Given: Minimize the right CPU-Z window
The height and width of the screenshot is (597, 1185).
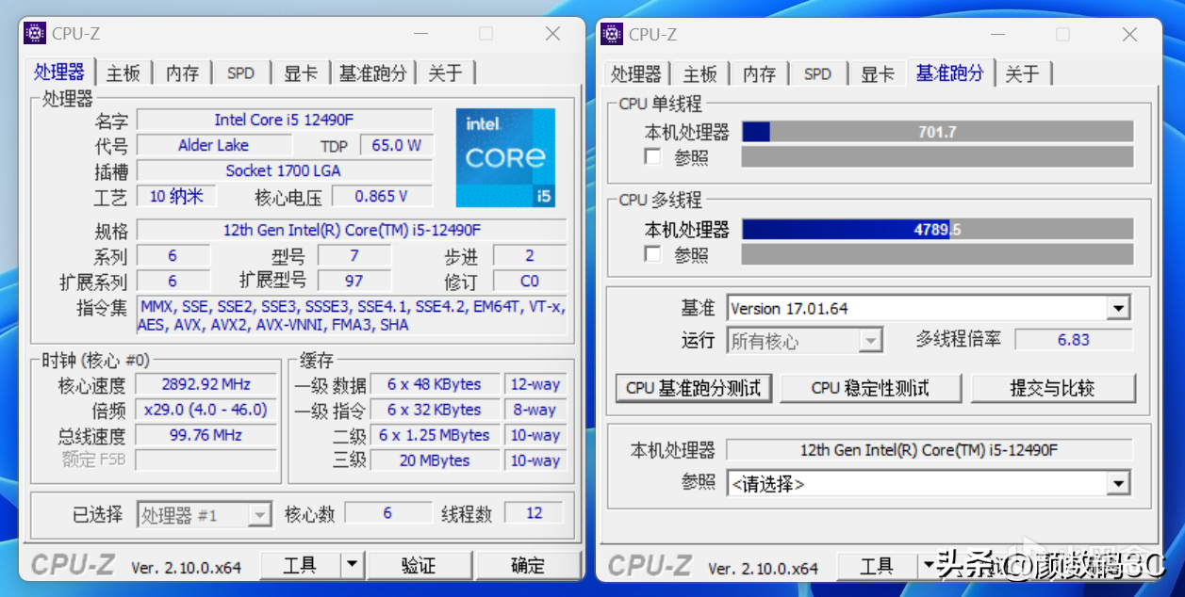Looking at the screenshot, I should coord(996,34).
